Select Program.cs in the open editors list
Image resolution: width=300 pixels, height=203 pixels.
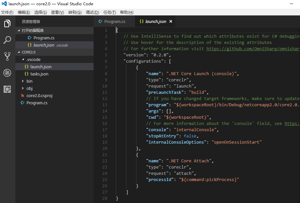(x=44, y=38)
